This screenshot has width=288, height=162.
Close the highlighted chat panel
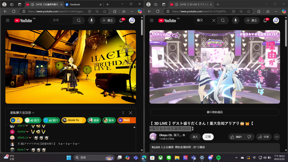(130, 113)
